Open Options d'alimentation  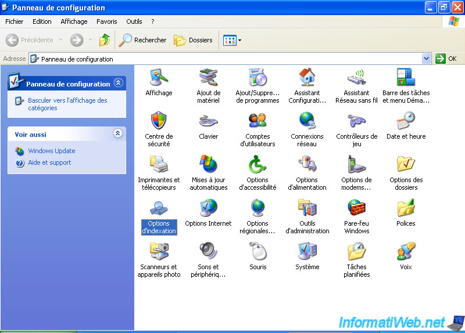[x=307, y=173]
